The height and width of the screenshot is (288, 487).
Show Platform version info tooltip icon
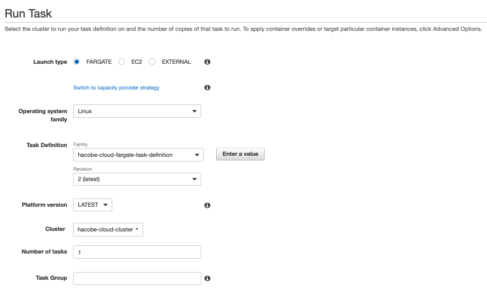pyautogui.click(x=207, y=205)
